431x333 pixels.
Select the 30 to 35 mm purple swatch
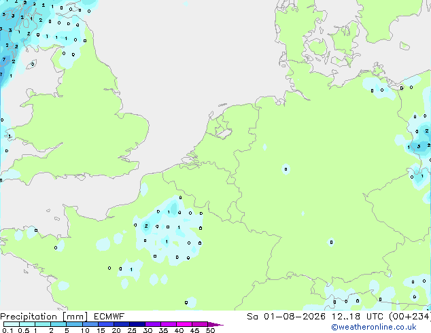pos(153,324)
